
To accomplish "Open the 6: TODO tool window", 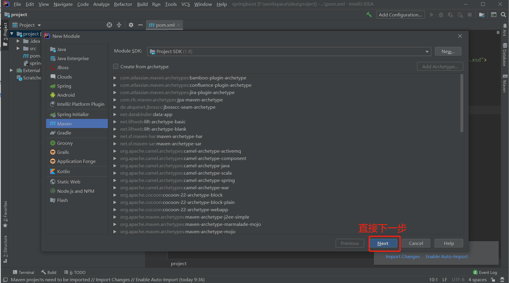I will tap(75, 272).
